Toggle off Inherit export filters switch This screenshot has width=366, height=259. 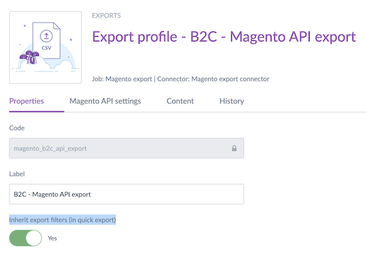pos(25,238)
